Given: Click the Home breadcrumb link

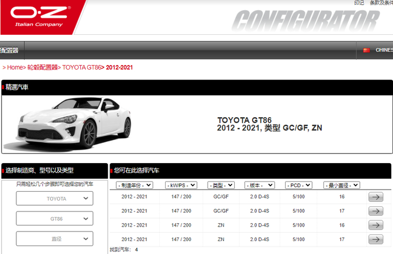Looking at the screenshot, I should 15,67.
